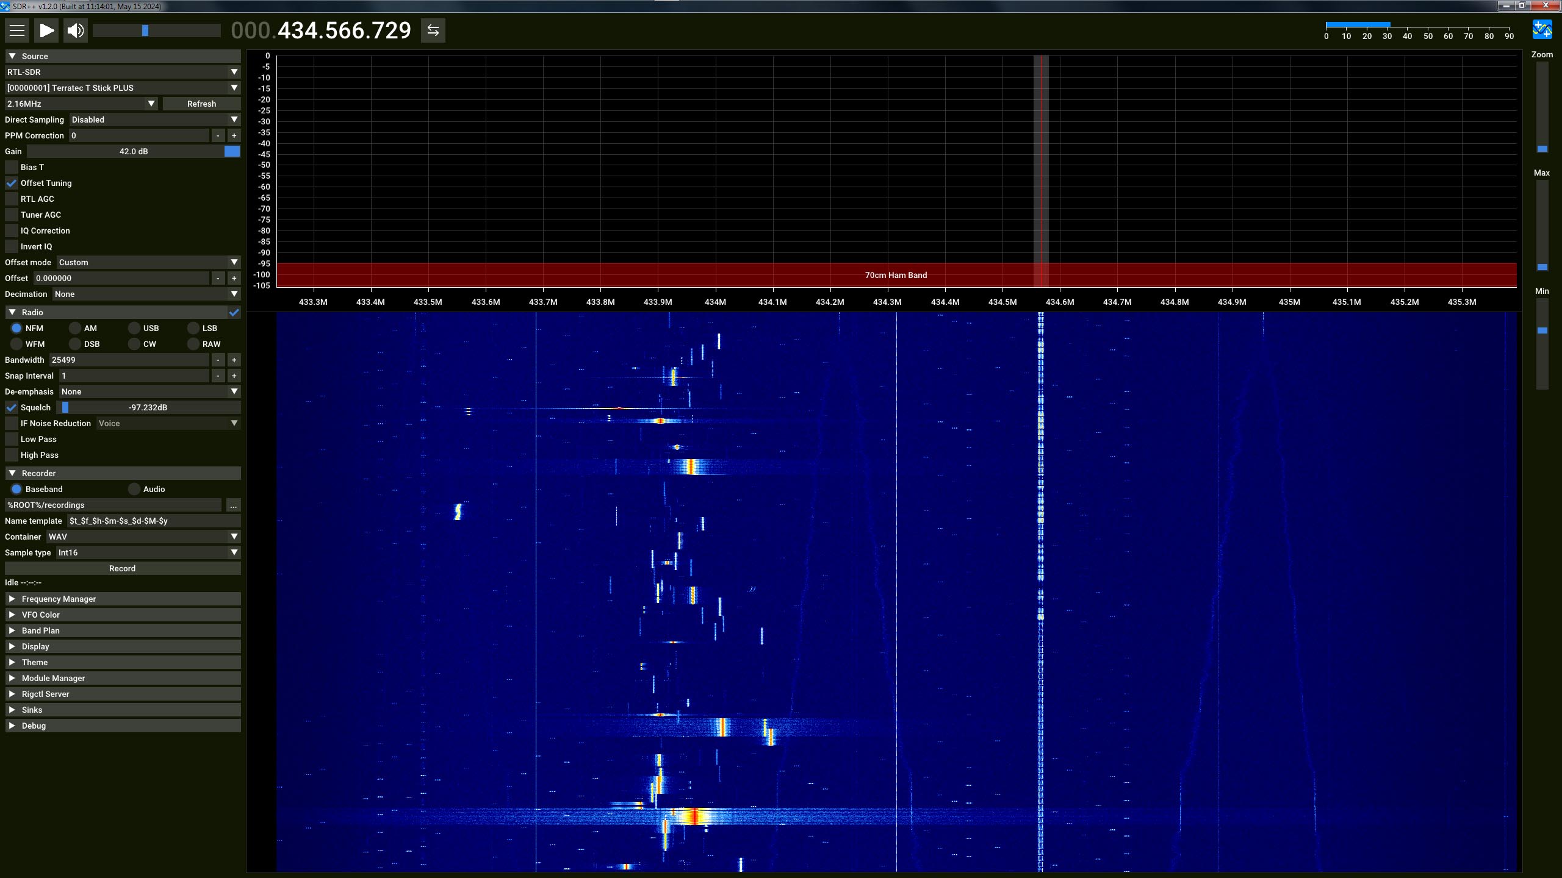Image resolution: width=1562 pixels, height=878 pixels.
Task: Browse recordings folder with the ... button
Action: [233, 505]
